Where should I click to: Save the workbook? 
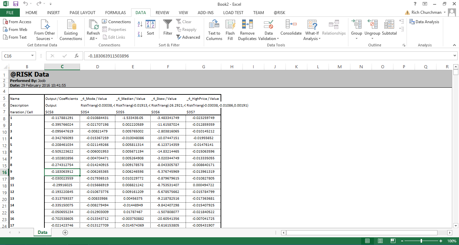pos(16,4)
